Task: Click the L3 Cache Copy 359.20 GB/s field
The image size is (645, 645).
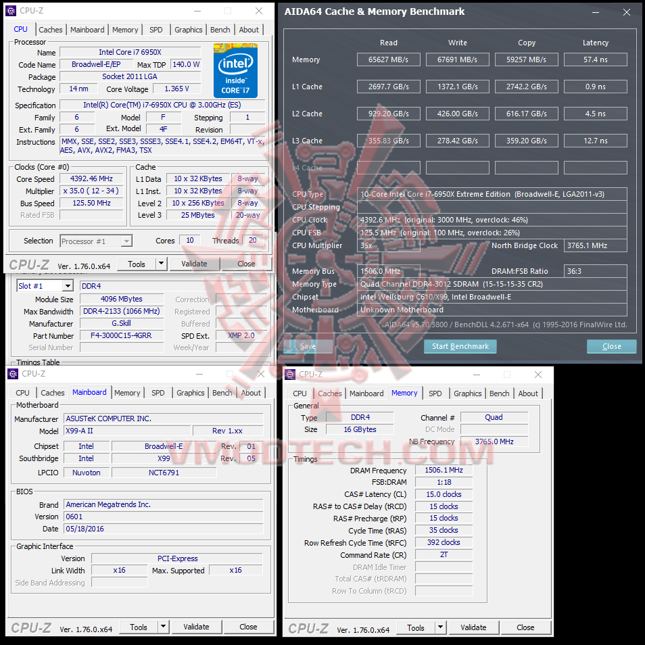Action: tap(527, 141)
